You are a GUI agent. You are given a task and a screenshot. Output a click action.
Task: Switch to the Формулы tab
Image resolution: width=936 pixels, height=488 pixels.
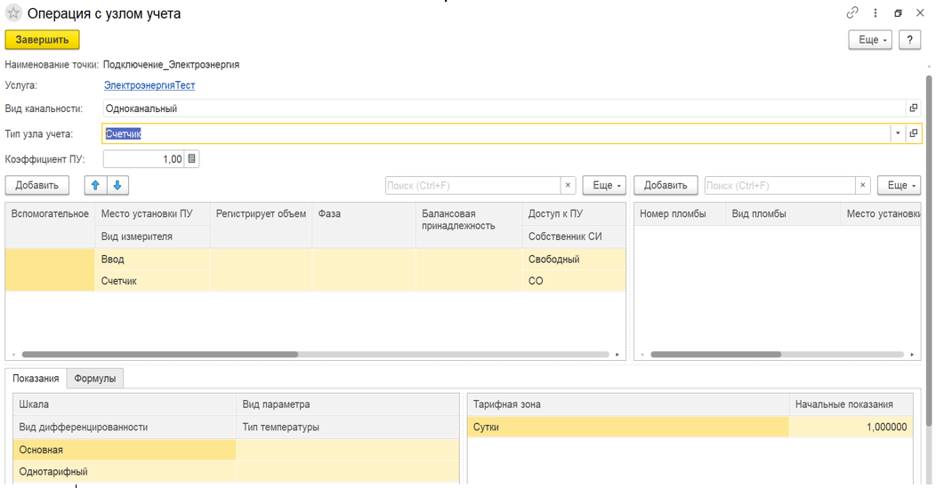pyautogui.click(x=95, y=379)
